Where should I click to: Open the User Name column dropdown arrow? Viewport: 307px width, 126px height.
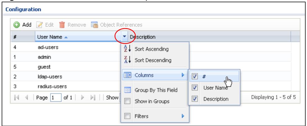125,37
